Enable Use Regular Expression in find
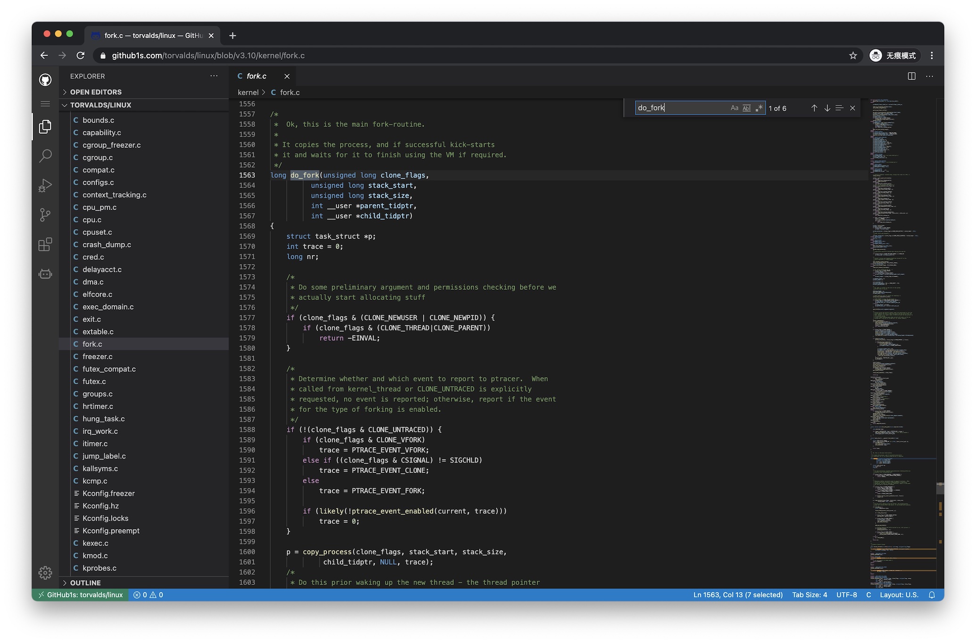The height and width of the screenshot is (643, 976). coord(759,108)
